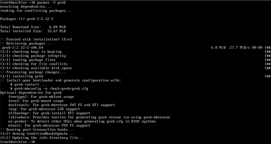Viewport: 271px width, 144px height.
Task: Click the Total Installed Size value 33.67 MiB
Action: click(x=56, y=31)
